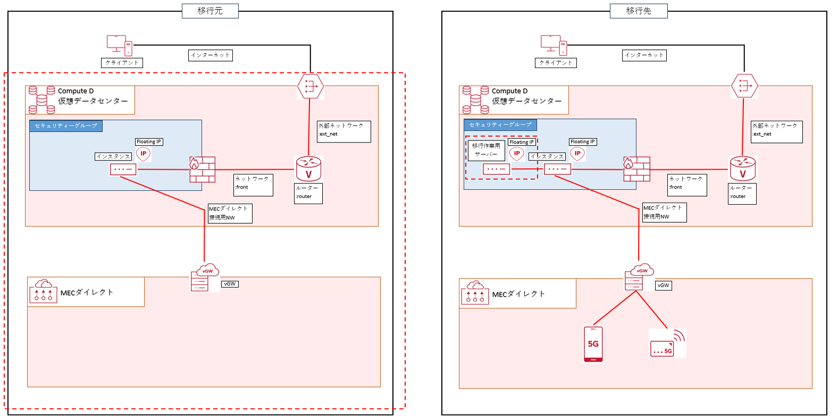Click the インターネット label in 移行元 diagram

pos(211,55)
